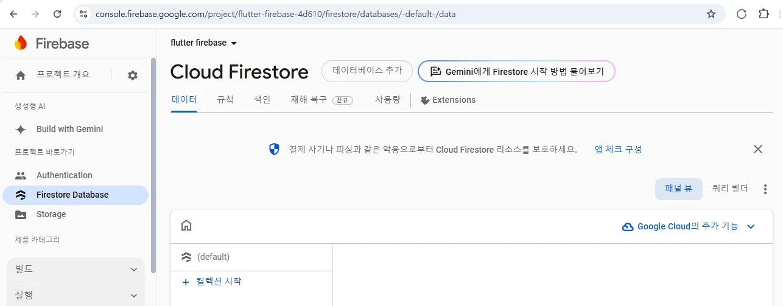Click the Extensions tab icon
783x306 pixels.
[425, 100]
